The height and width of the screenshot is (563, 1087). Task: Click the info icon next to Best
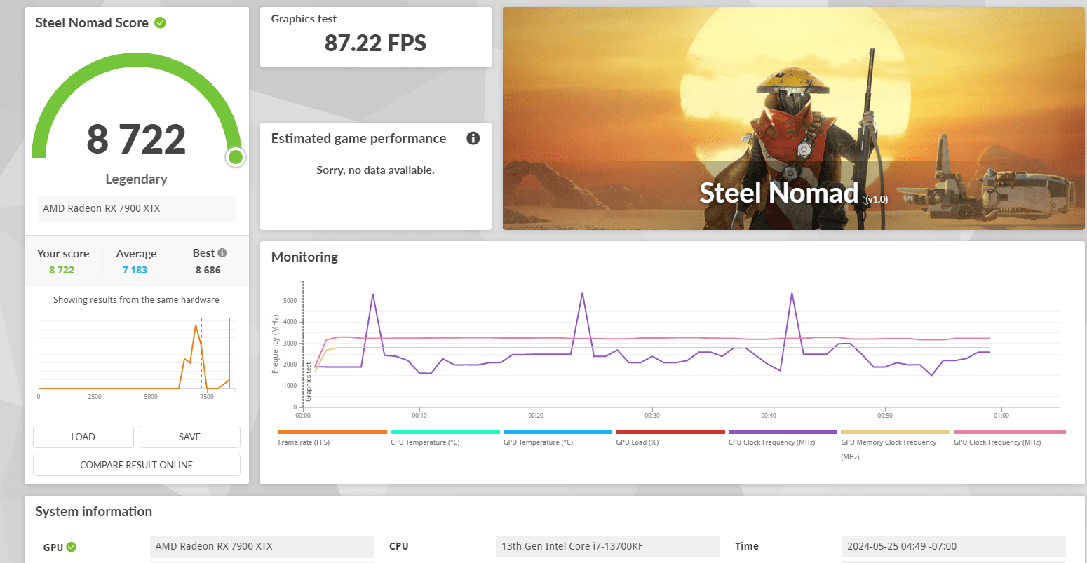point(222,252)
